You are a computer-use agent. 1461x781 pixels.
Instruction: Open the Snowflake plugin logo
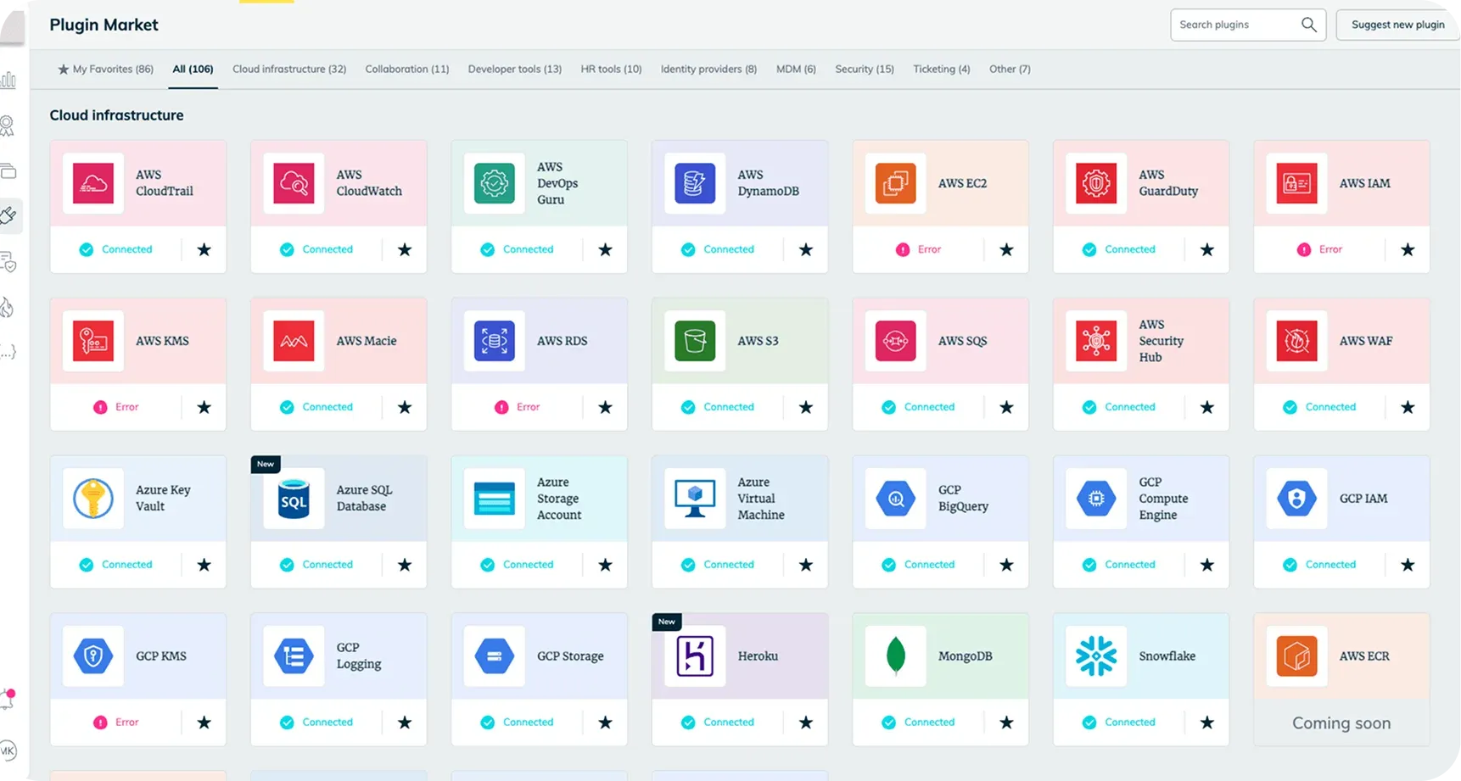coord(1096,656)
